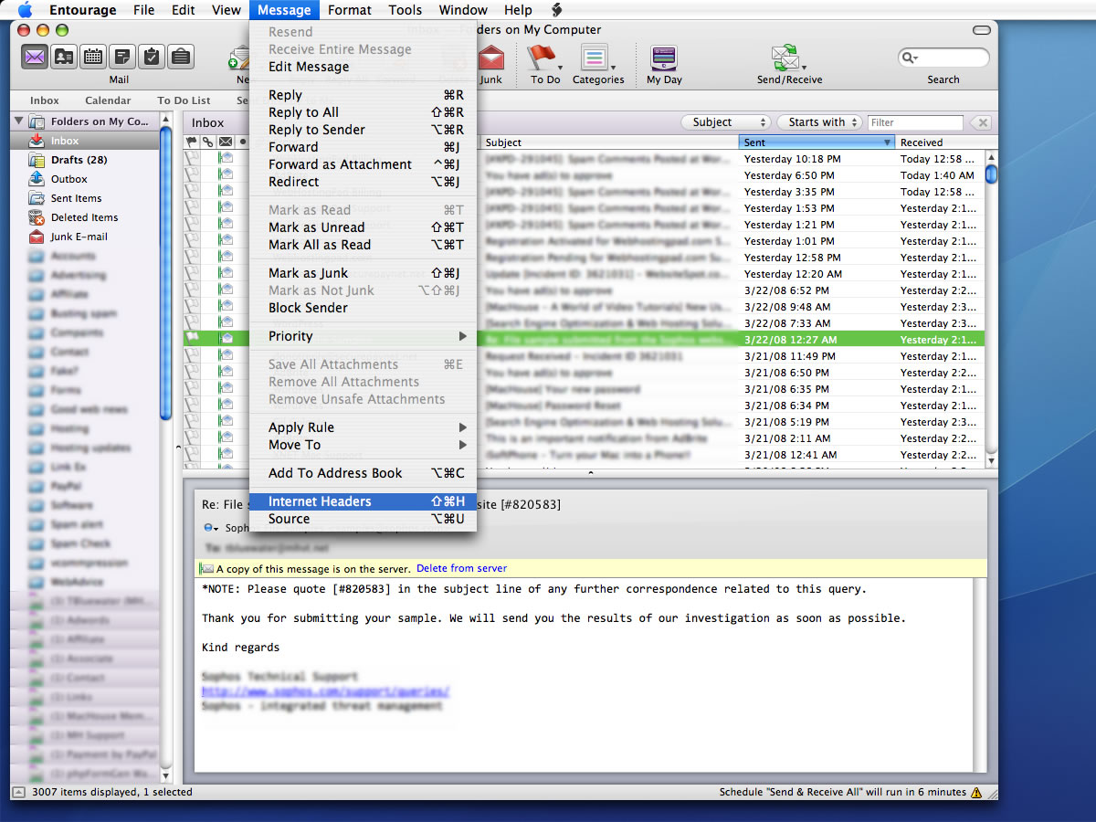
Task: Select the Drafts (28) folder
Action: 79,160
